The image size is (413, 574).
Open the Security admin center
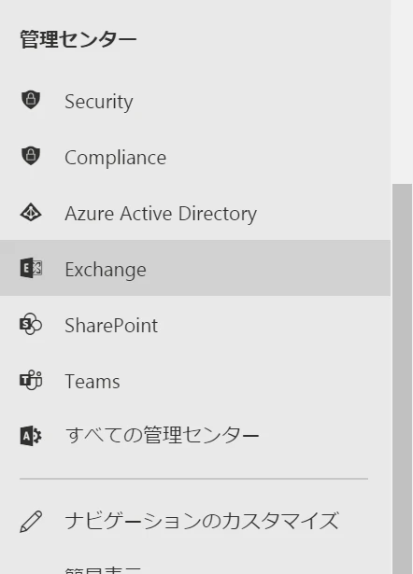195,101
